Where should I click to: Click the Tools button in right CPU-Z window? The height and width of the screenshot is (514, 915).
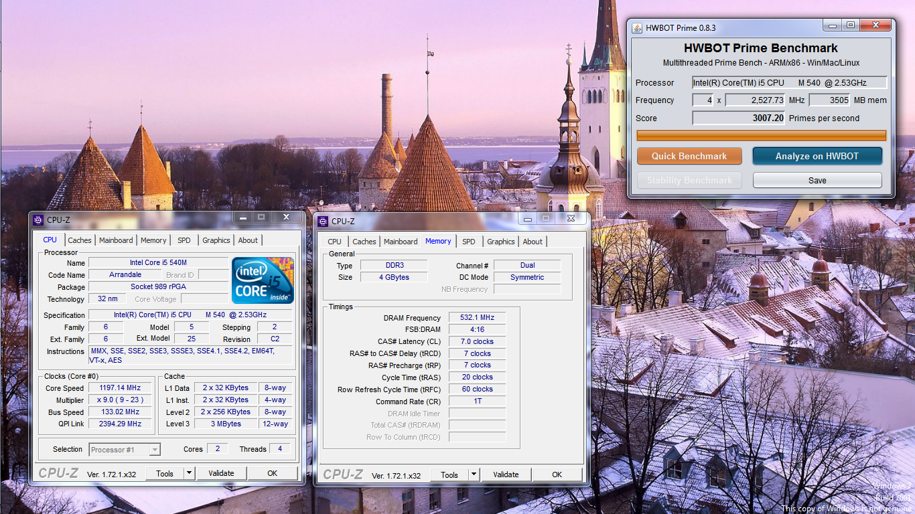(x=449, y=475)
